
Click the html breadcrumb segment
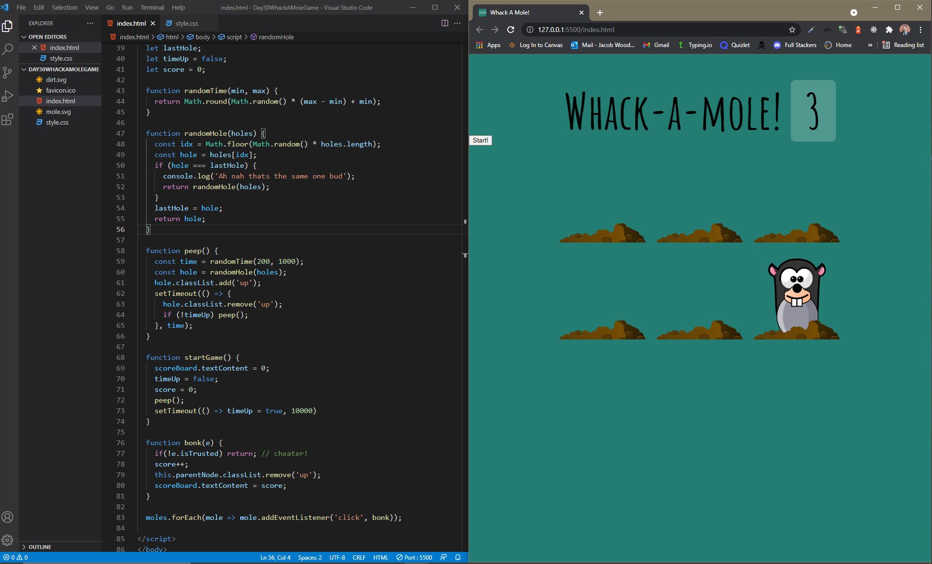click(x=168, y=37)
